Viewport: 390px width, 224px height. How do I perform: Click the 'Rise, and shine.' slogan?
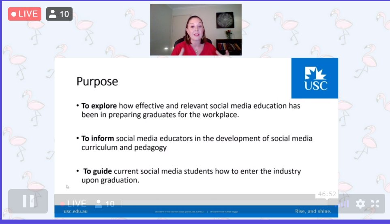(313, 211)
